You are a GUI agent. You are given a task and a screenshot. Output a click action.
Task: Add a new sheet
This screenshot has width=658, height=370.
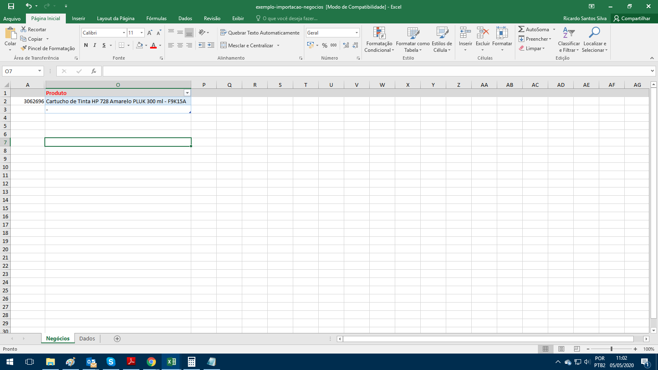tap(117, 339)
